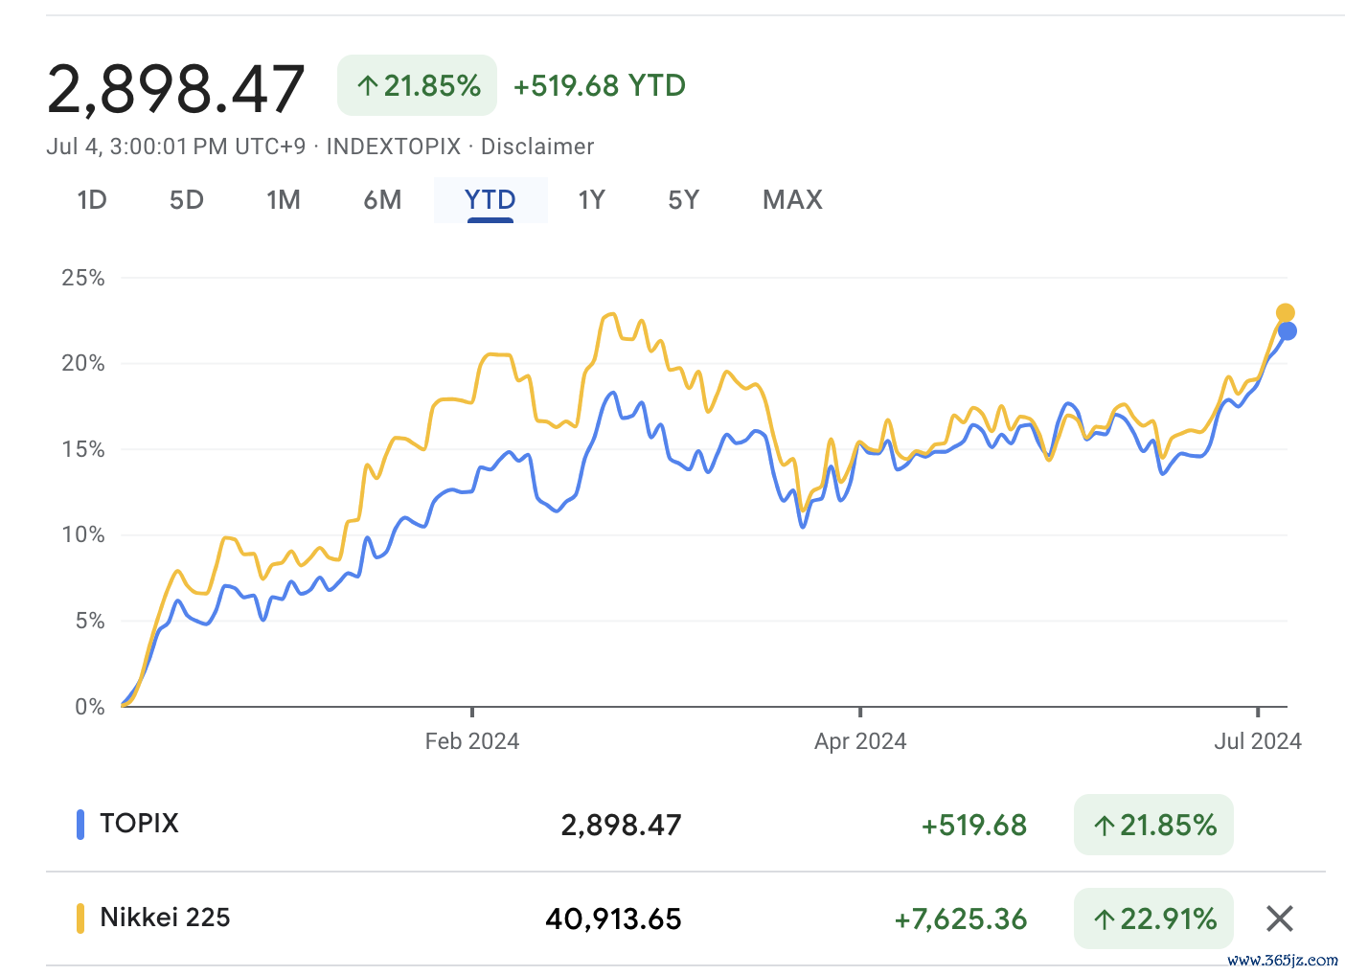Screen dimensions: 1345x975
Task: Click the 15% y-axis label
Action: (83, 449)
